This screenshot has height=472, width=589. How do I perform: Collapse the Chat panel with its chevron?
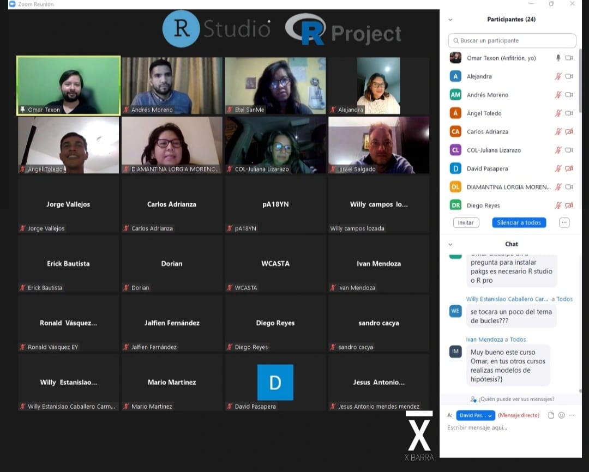pyautogui.click(x=450, y=244)
